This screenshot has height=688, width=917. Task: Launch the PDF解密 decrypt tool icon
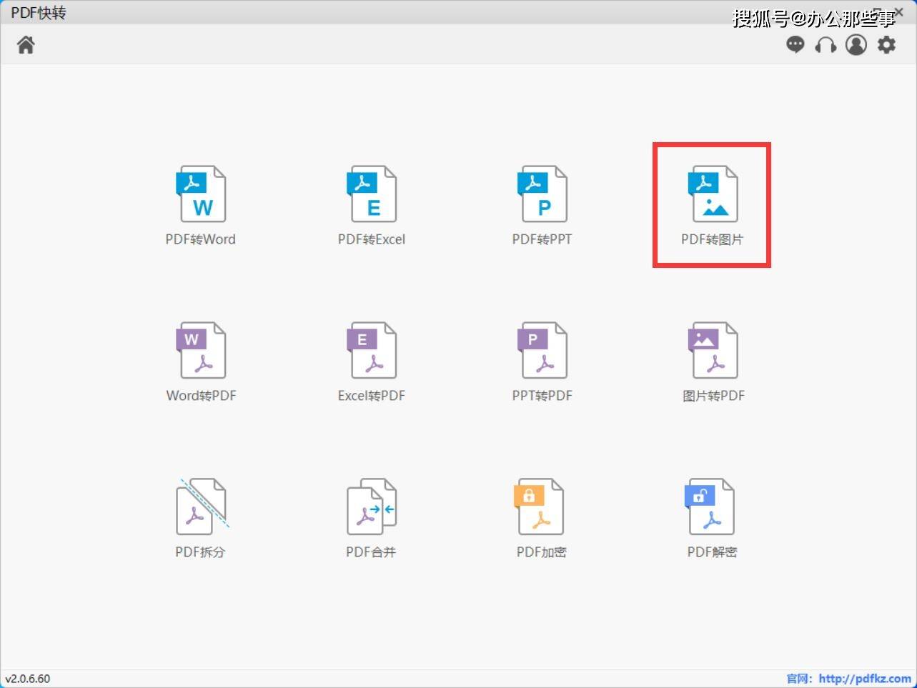[710, 507]
